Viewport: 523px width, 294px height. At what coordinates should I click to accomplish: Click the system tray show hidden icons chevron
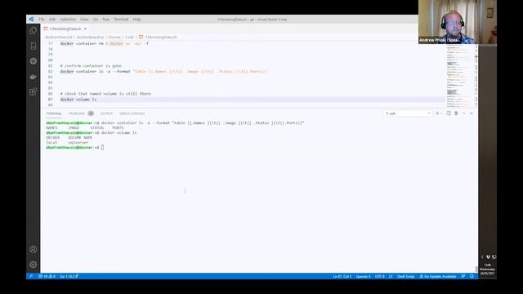point(482,257)
